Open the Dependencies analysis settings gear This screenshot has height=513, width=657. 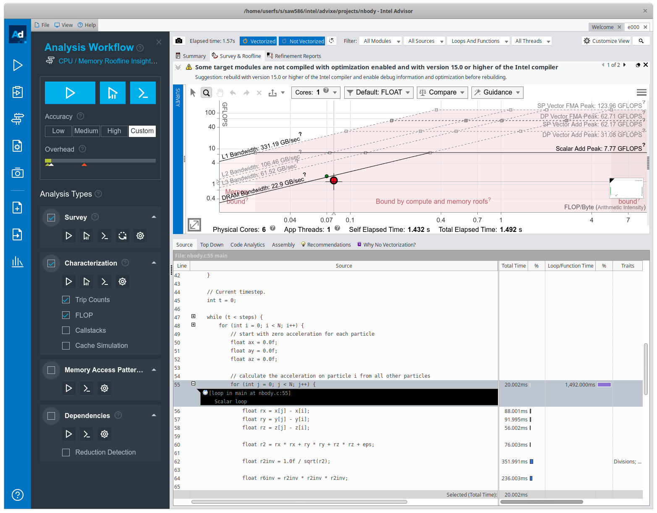[x=105, y=434]
